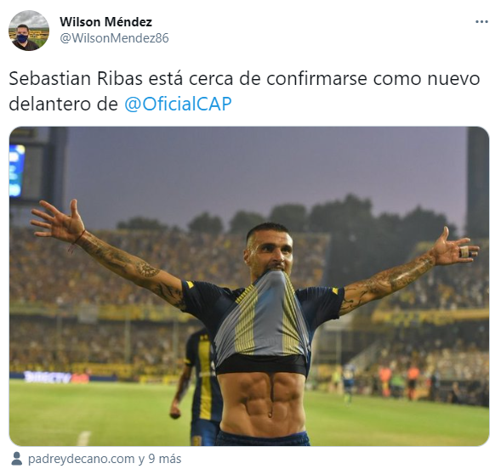Click the teammate in striped jersey behind
The width and height of the screenshot is (501, 469).
(x=196, y=383)
